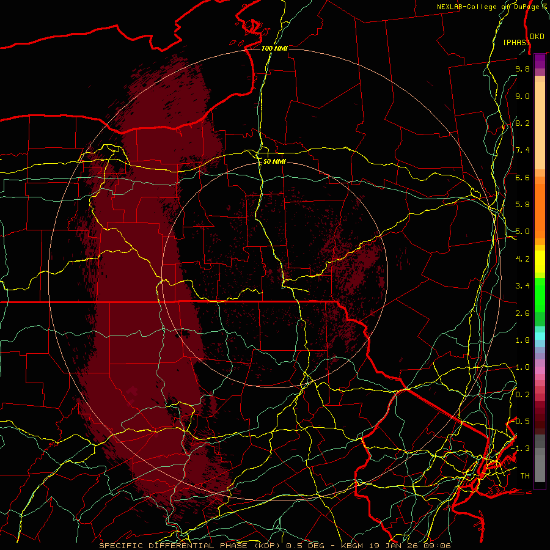Click the 8.2 scale label

(x=522, y=123)
